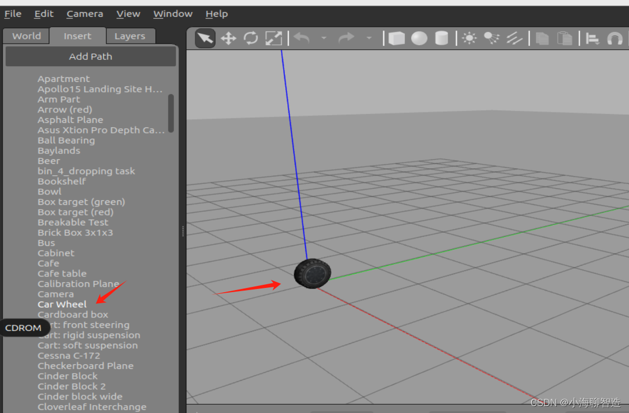
Task: Toggle the snap magnet tool
Action: tap(615, 39)
